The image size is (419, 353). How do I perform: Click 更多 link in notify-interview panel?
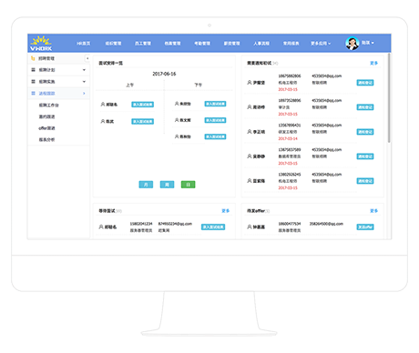point(373,63)
